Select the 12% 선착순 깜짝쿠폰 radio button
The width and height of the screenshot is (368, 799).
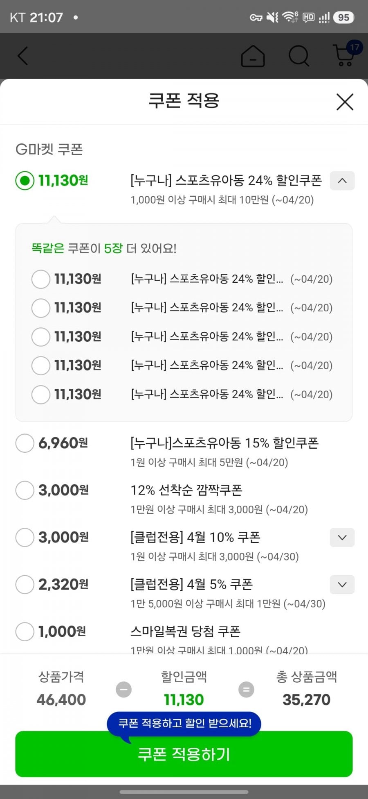pyautogui.click(x=25, y=490)
